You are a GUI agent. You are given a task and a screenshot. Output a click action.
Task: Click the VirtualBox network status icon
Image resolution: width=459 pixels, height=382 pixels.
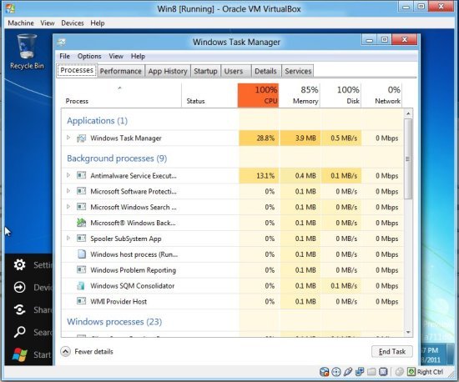(x=360, y=372)
